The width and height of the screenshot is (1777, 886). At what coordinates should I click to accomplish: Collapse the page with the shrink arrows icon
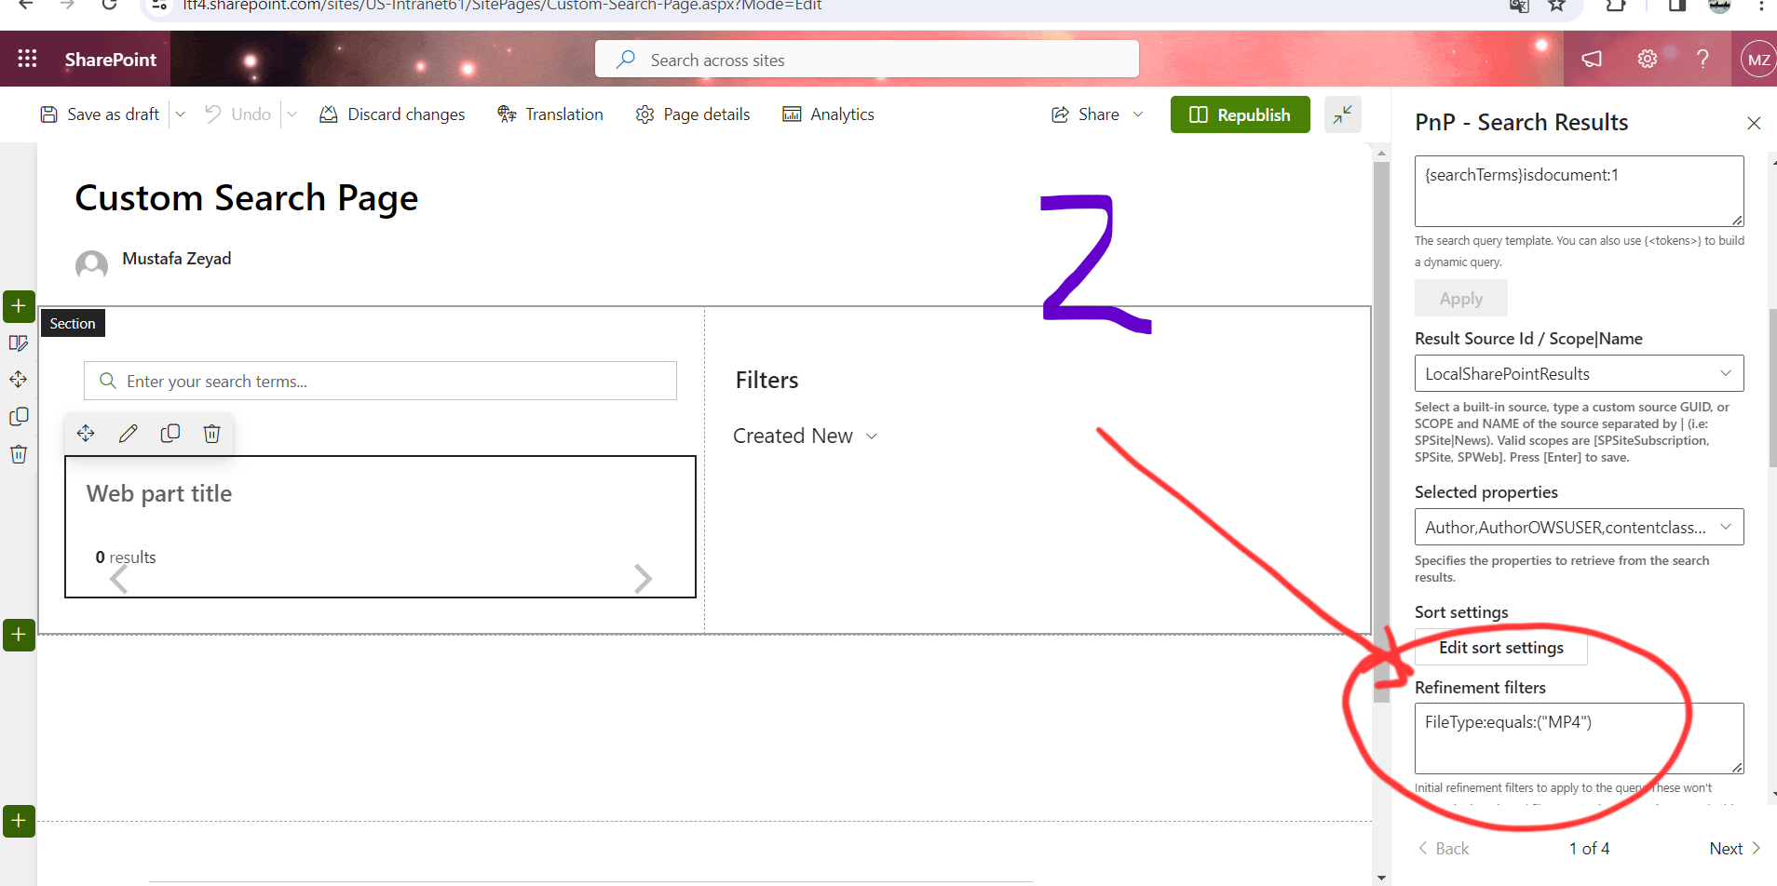pyautogui.click(x=1342, y=114)
